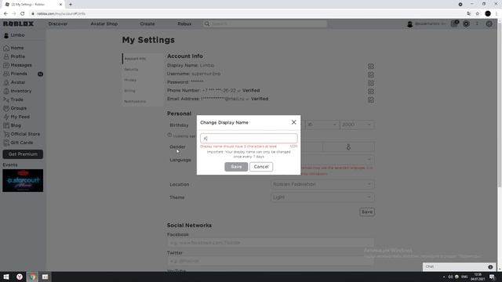Click the Roblox logo in navbar
502x282 pixels.
[18, 24]
